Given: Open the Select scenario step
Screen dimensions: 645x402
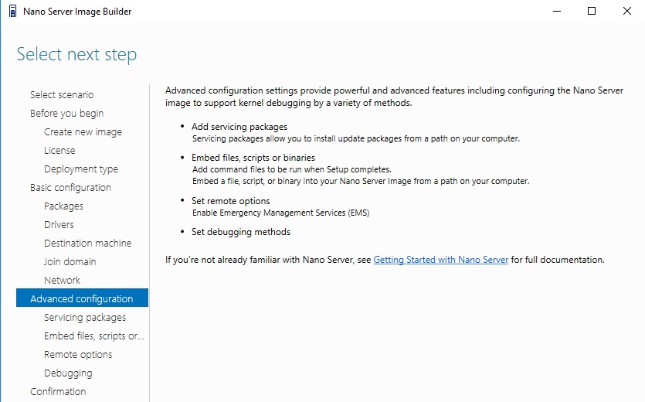Looking at the screenshot, I should tap(62, 95).
